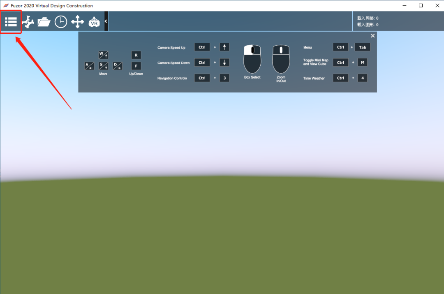The height and width of the screenshot is (294, 444).
Task: Click the up arrow key icon
Action: (x=224, y=47)
